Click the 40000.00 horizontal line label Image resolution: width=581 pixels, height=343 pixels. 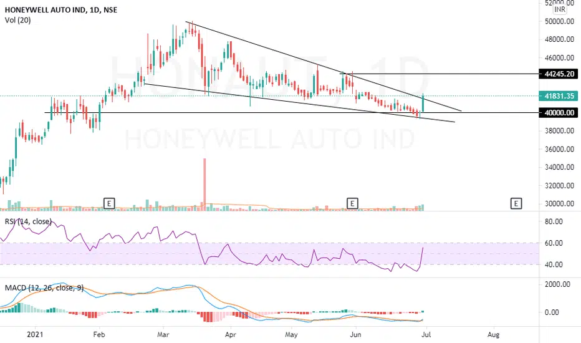559,113
